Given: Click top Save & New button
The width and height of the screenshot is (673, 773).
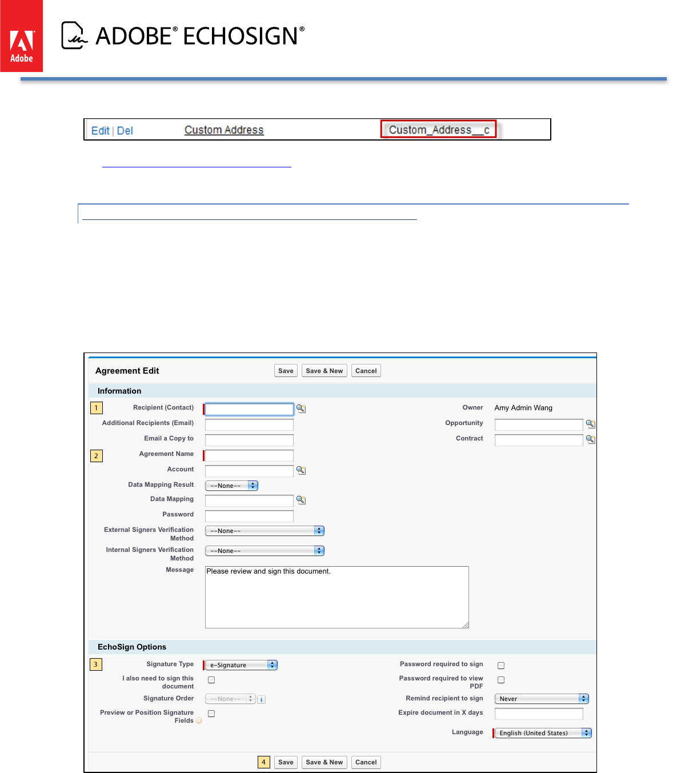Looking at the screenshot, I should [x=324, y=371].
